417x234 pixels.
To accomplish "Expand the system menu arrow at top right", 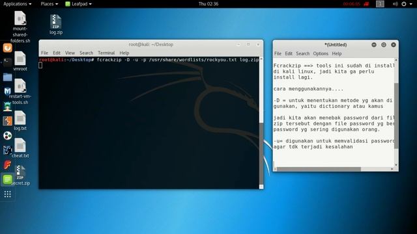I will (x=411, y=4).
